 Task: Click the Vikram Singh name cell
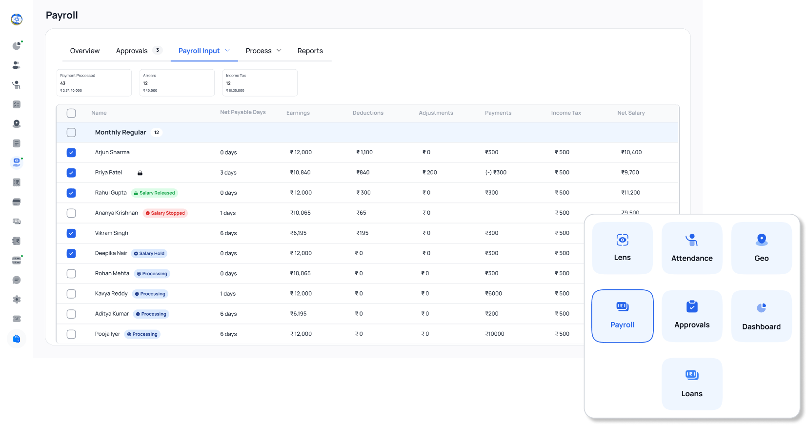click(x=112, y=233)
